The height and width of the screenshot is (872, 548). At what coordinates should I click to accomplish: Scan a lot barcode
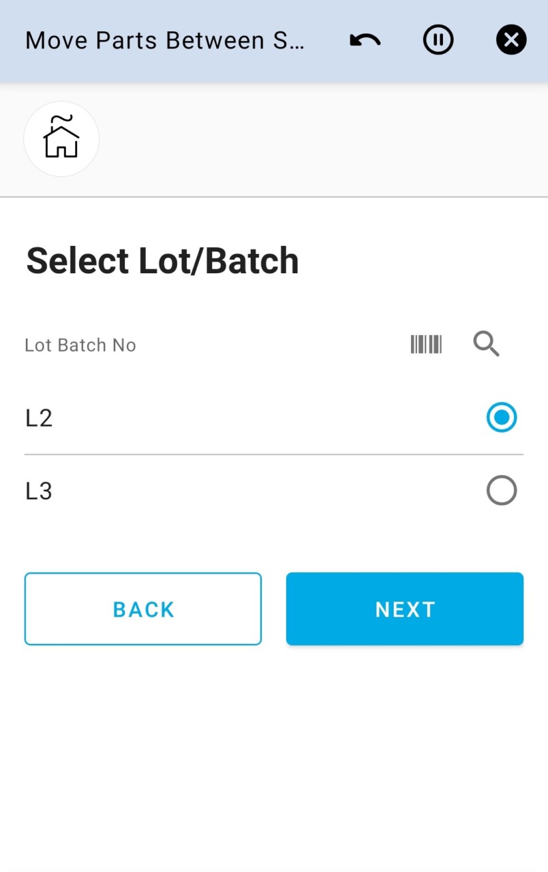tap(426, 345)
